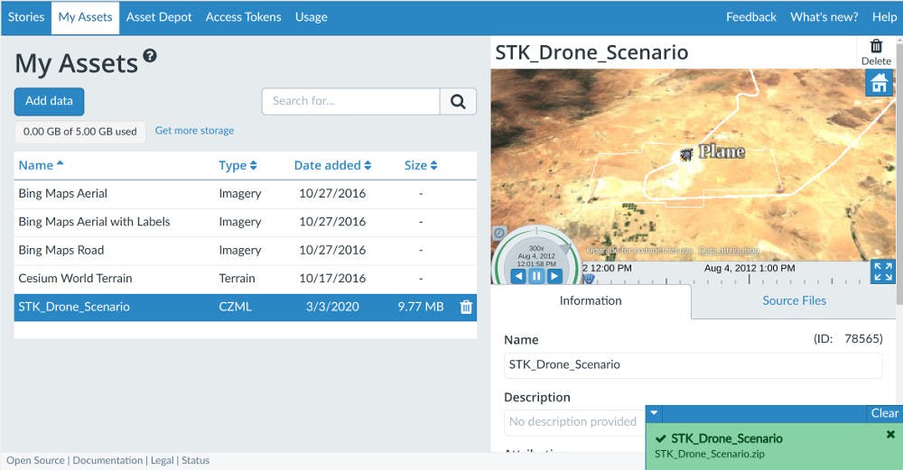Enter fullscreen mode in the viewer

pyautogui.click(x=882, y=272)
